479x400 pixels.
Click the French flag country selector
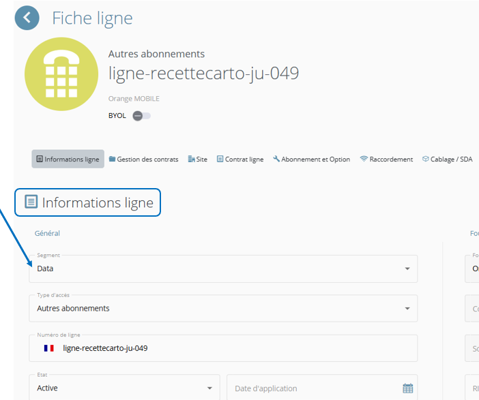click(49, 348)
